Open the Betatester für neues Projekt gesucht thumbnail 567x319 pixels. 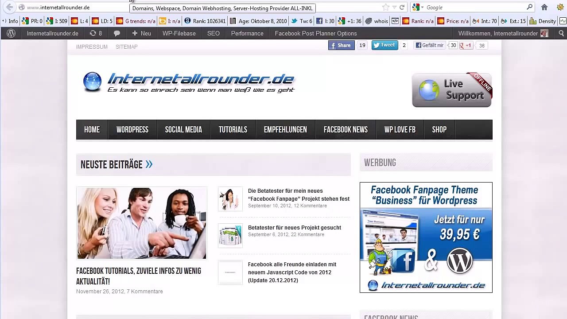pos(230,235)
